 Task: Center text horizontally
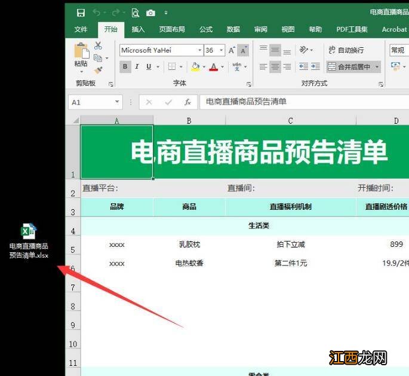point(275,67)
